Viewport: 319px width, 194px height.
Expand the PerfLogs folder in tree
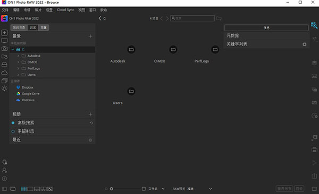click(18, 68)
